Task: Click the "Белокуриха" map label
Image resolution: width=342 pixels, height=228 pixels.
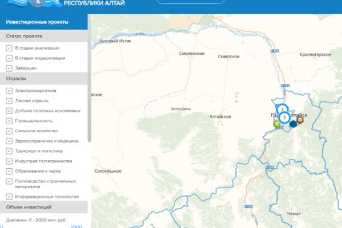Action: click(181, 109)
